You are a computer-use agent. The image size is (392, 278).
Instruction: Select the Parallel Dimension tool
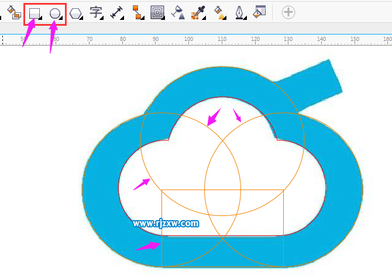(117, 12)
